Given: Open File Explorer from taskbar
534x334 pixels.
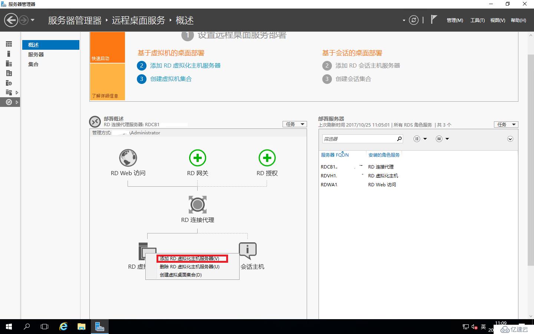Looking at the screenshot, I should [x=81, y=327].
